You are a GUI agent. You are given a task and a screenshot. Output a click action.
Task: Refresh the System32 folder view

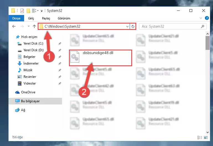pos(133,26)
